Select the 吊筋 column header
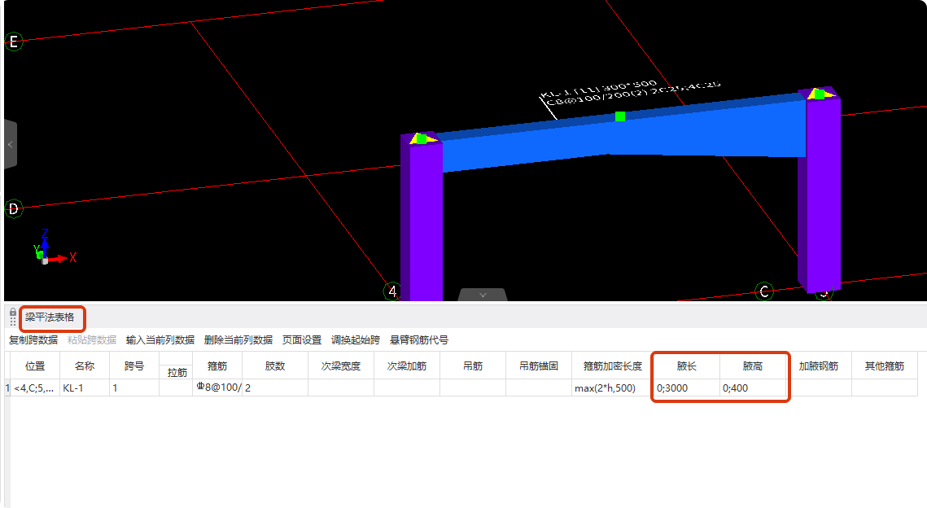927x508 pixels. [x=473, y=366]
